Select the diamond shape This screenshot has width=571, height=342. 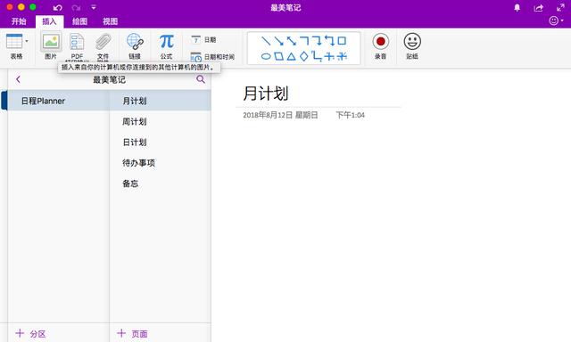pyautogui.click(x=303, y=56)
